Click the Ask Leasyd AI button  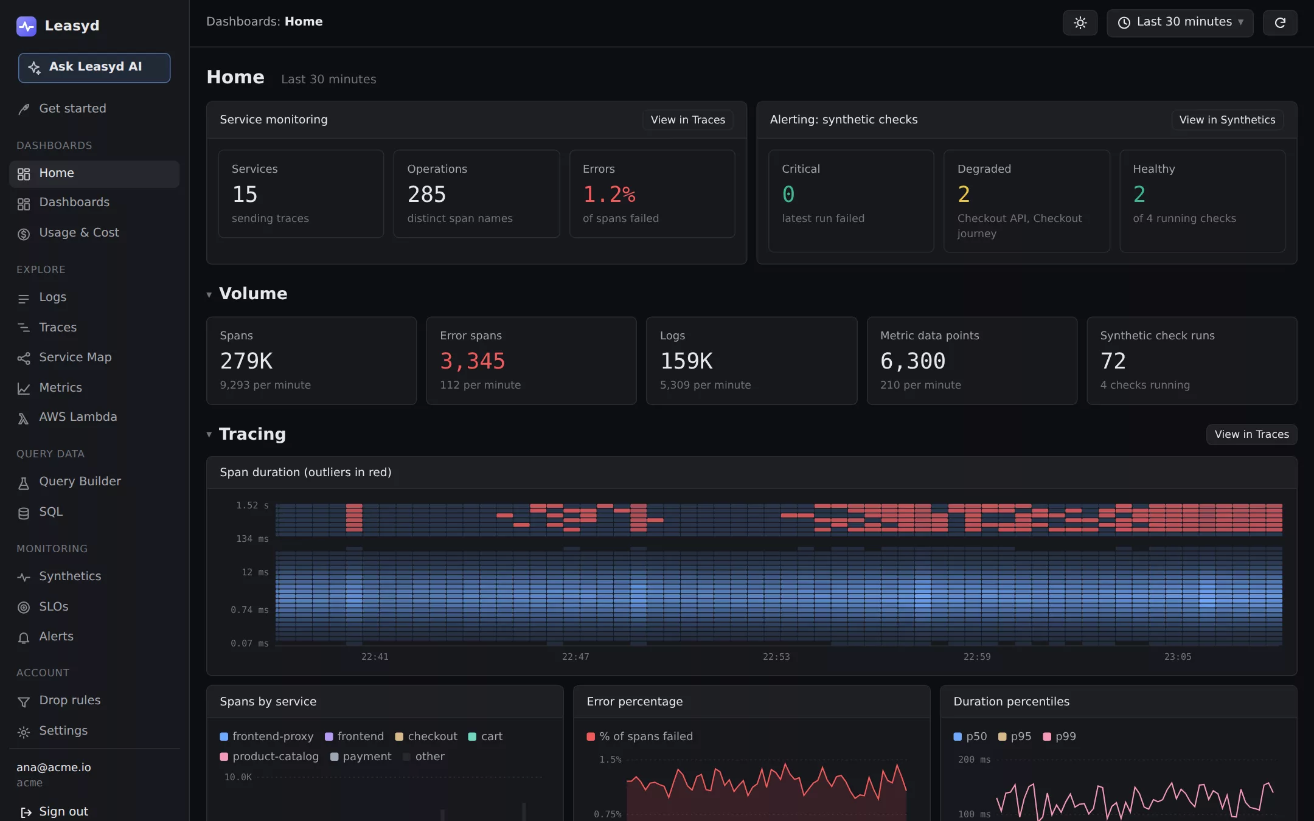tap(94, 68)
